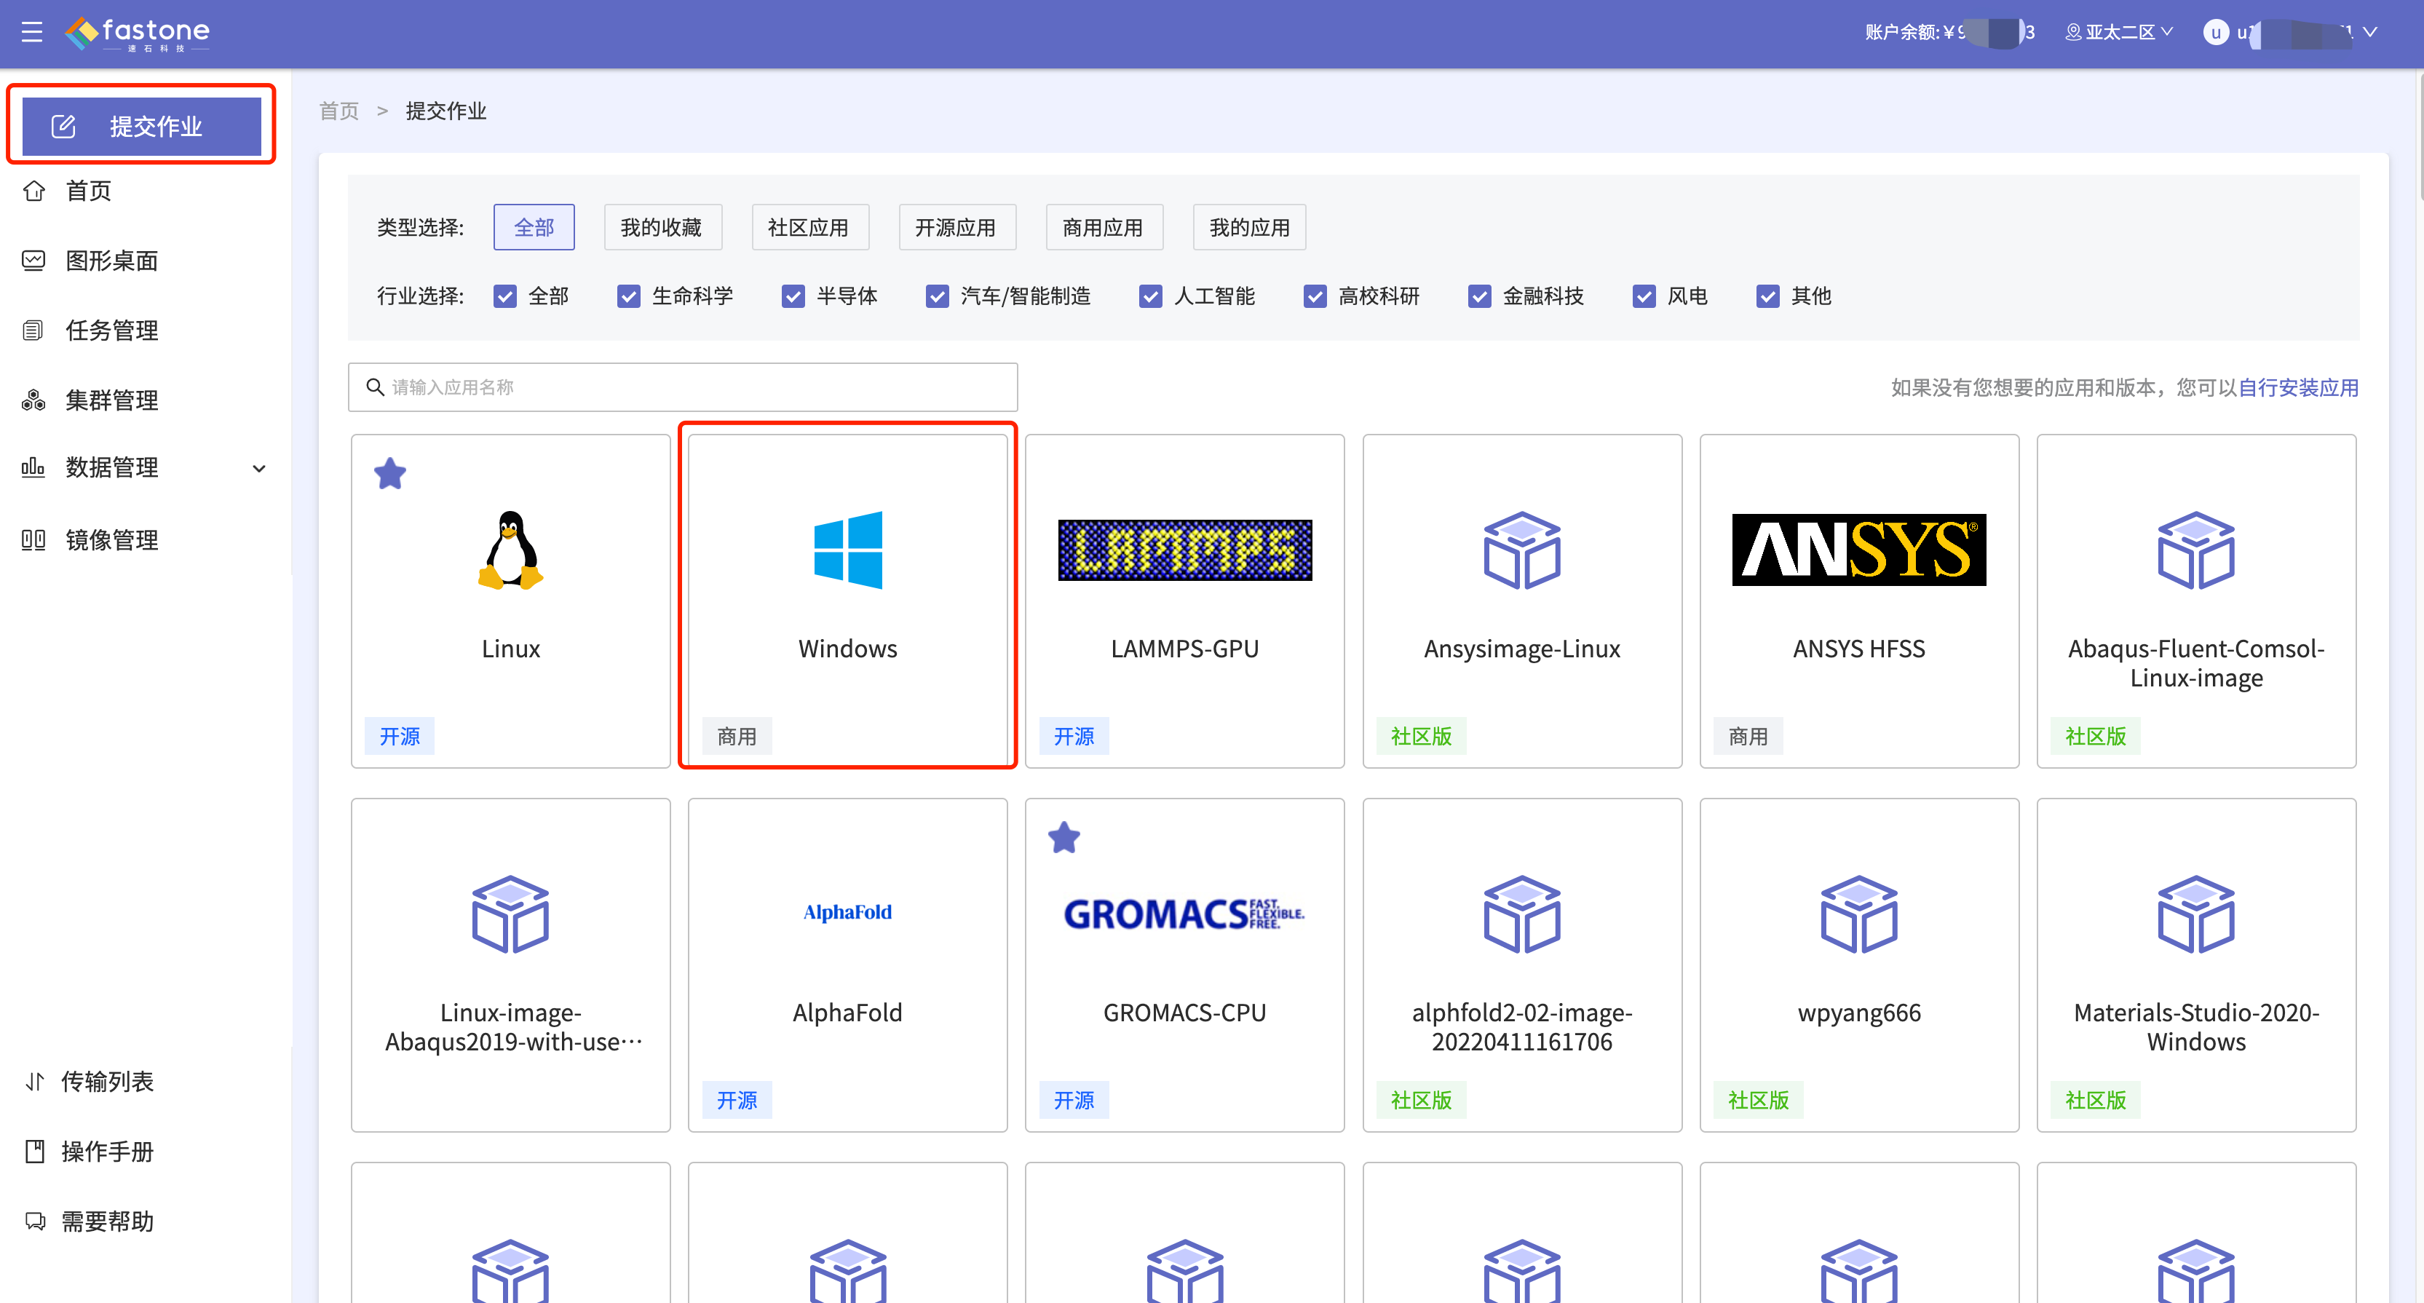Click the 传输列表 transfer arrows icon

pyautogui.click(x=35, y=1082)
